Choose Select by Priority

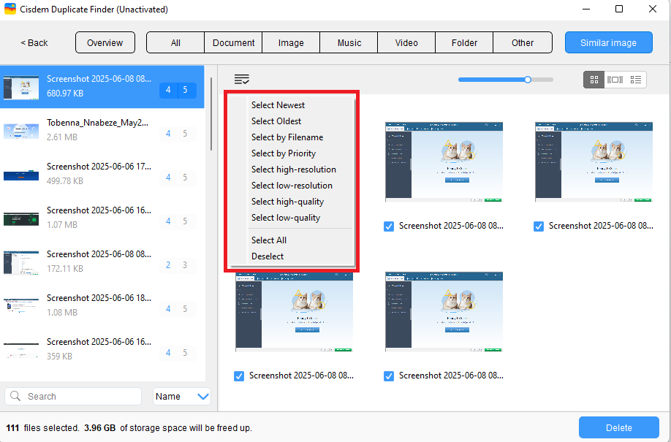[x=284, y=153]
